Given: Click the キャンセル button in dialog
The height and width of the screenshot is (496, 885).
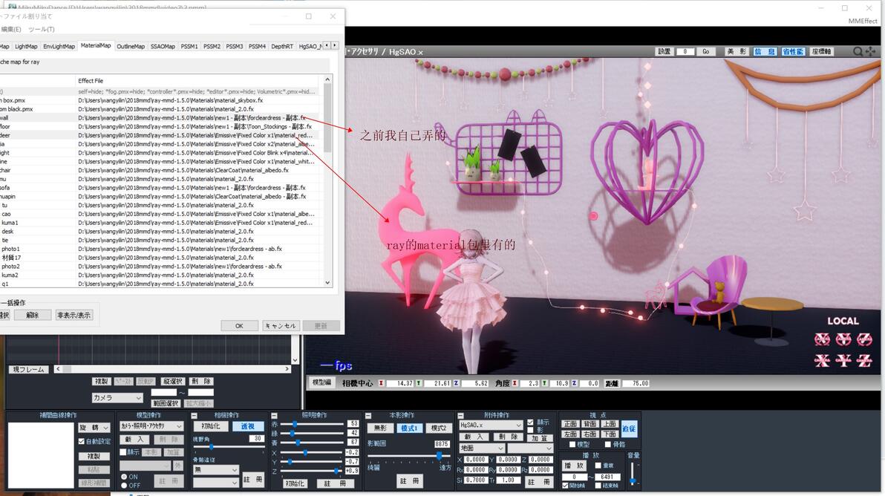Looking at the screenshot, I should pyautogui.click(x=281, y=325).
